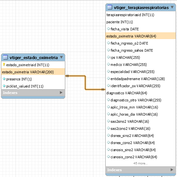Expand Indexes section of vtiger_estado_oximetria
The image size is (177, 177).
61,93
